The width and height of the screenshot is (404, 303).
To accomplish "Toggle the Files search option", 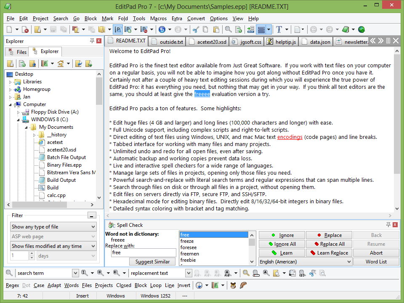I will coord(87,285).
